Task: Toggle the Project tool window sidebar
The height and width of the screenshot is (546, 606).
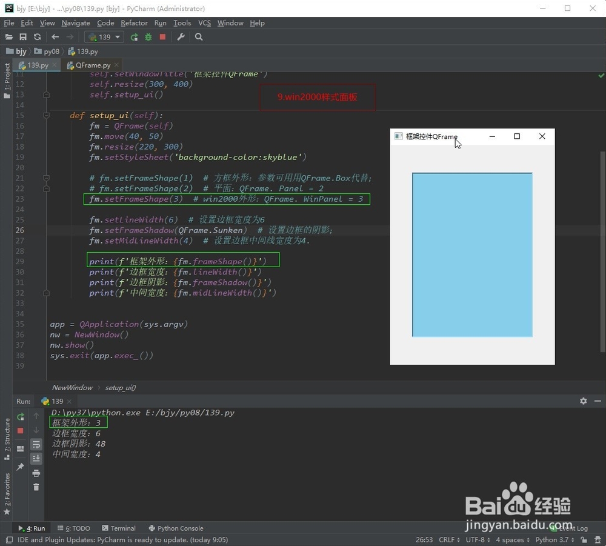Action: [x=7, y=81]
